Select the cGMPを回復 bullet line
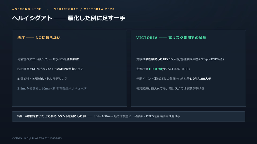This screenshot has width=257, height=144. coord(50,69)
